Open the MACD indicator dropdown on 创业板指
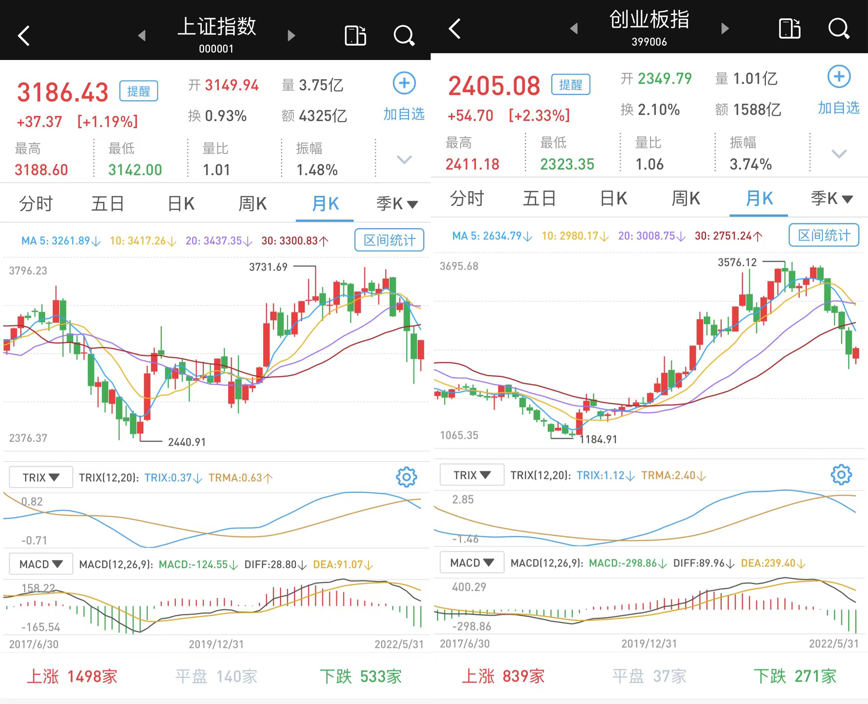868x704 pixels. coord(472,563)
